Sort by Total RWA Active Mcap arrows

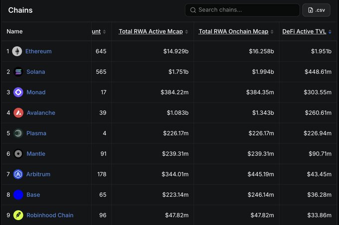coord(186,32)
